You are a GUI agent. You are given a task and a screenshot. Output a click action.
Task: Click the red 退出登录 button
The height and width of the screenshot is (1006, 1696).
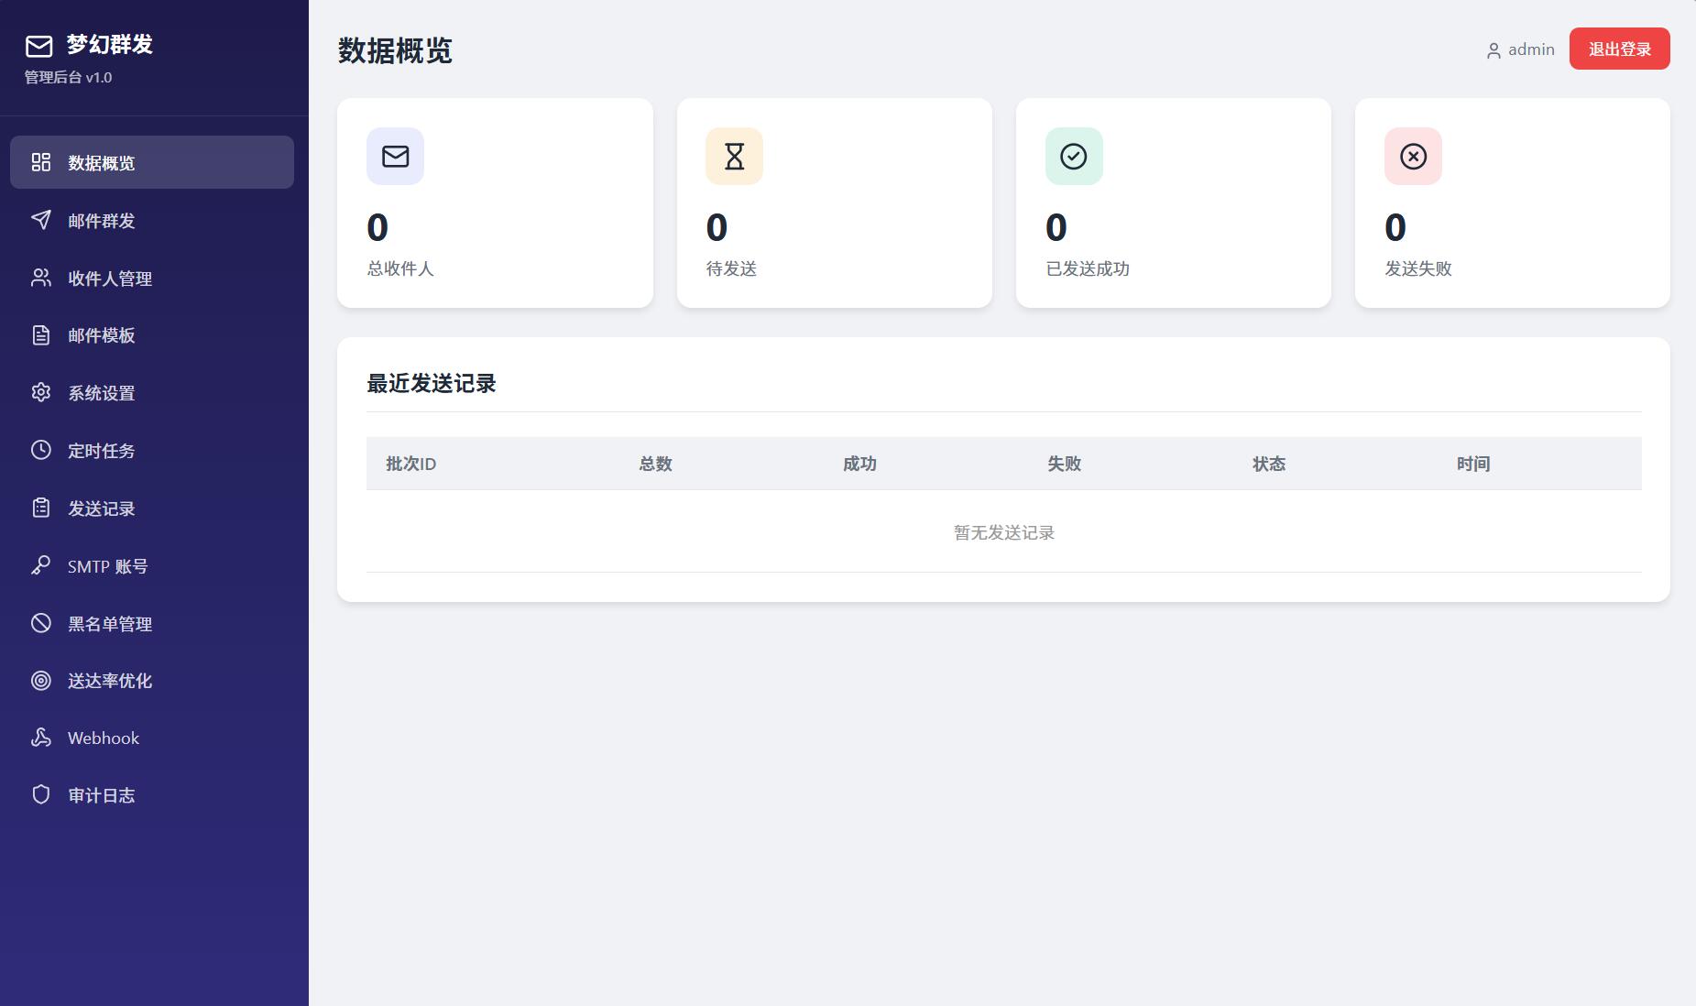tap(1619, 49)
